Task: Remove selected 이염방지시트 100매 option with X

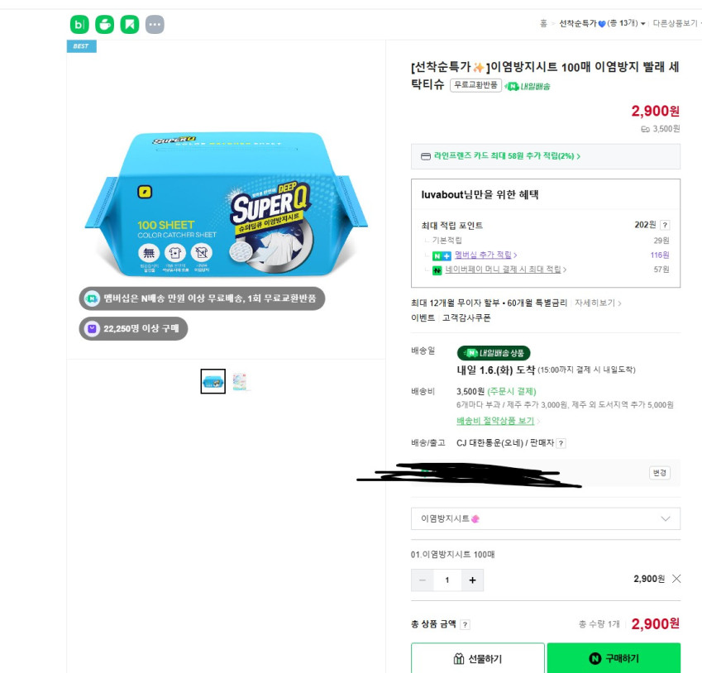Action: point(676,579)
